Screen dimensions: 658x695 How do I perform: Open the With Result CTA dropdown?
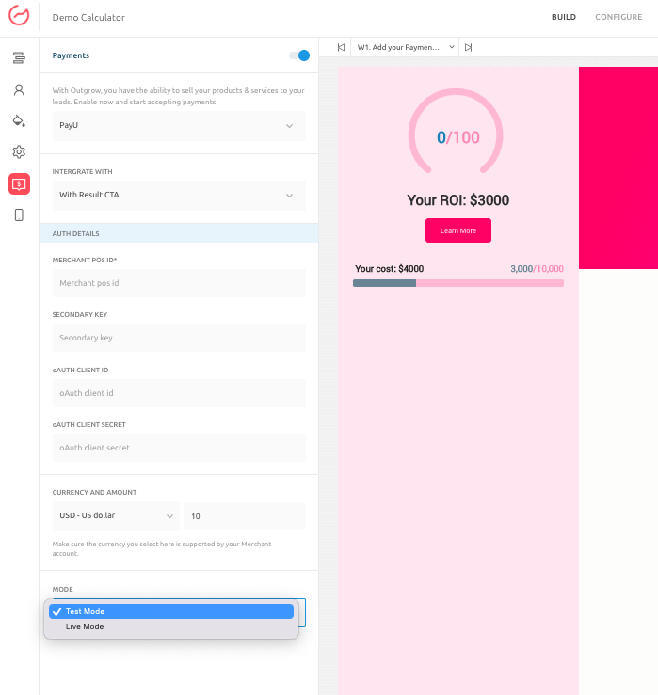pyautogui.click(x=179, y=195)
